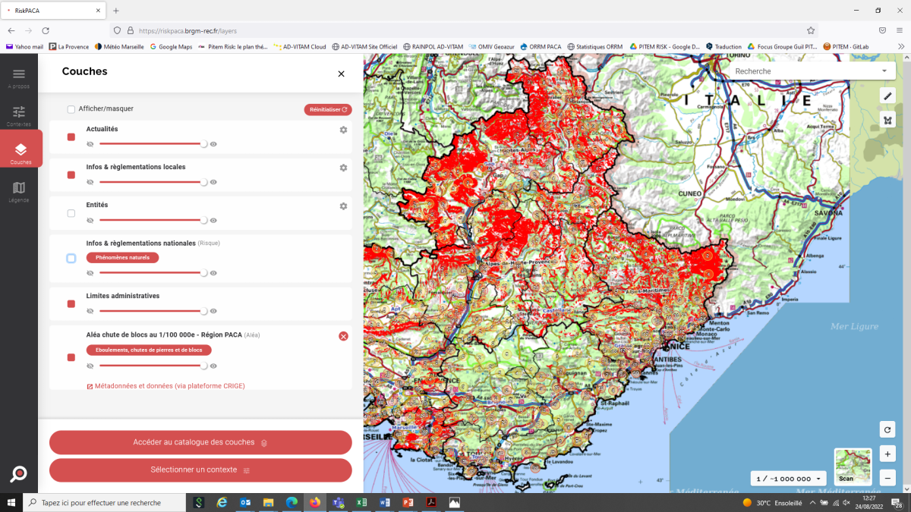The height and width of the screenshot is (512, 911).
Task: Click the Infos & règlementations locales opacity slider
Action: [x=152, y=182]
